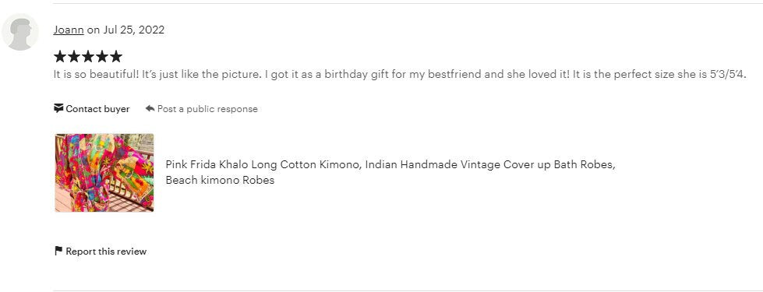The width and height of the screenshot is (763, 292).
Task: Click the Contact buyer message icon
Action: (58, 108)
